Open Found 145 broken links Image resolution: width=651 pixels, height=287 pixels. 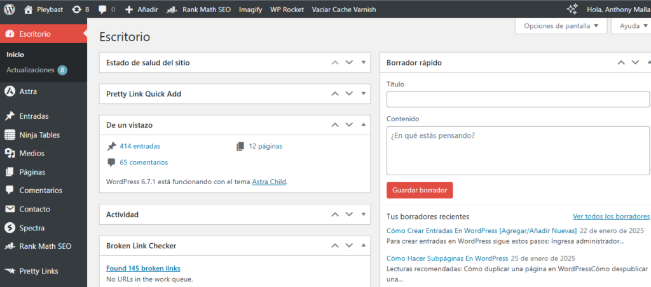(143, 268)
